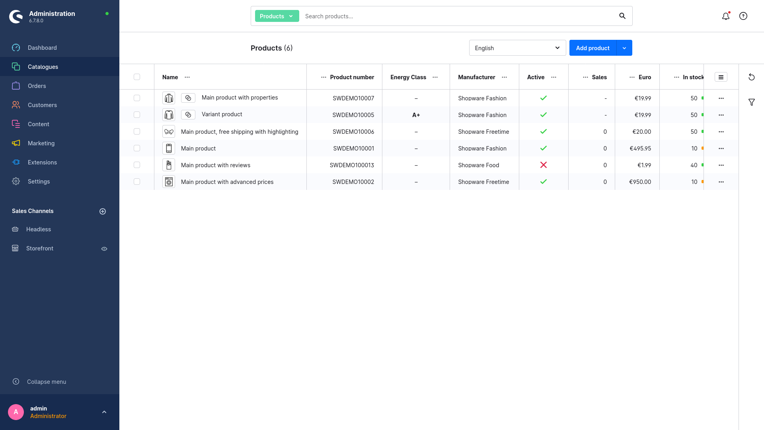This screenshot has height=430, width=764.
Task: Click the Add product button
Action: [592, 48]
